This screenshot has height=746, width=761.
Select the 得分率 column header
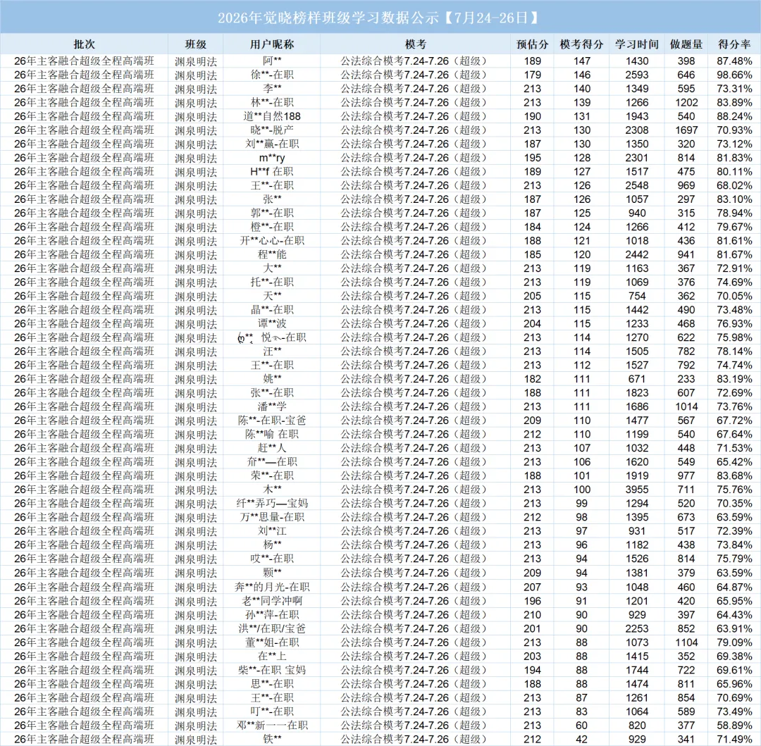point(734,44)
